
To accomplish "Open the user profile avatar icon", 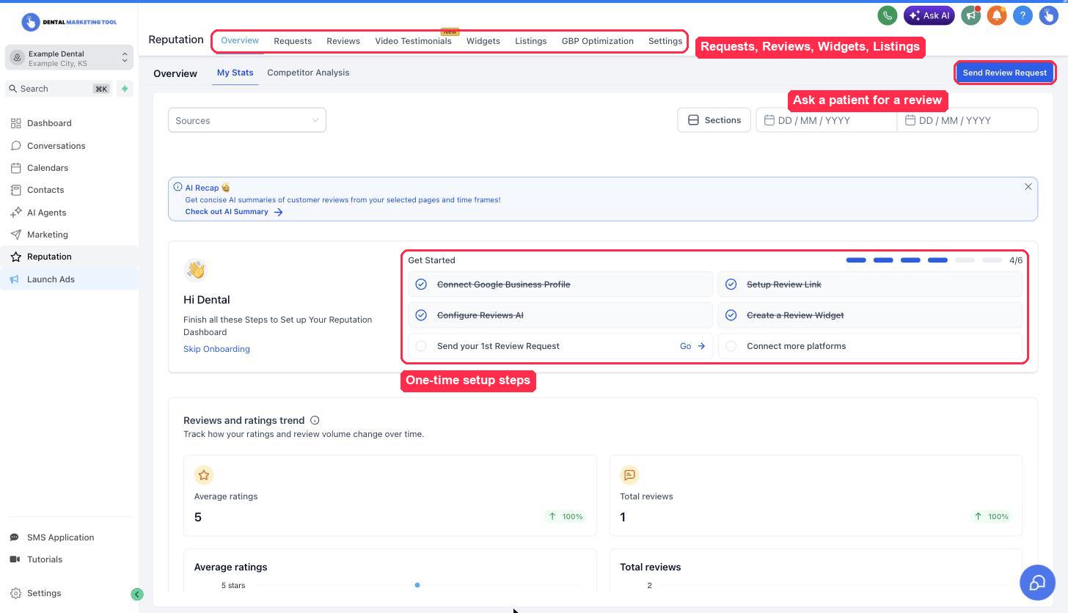I will [1048, 15].
